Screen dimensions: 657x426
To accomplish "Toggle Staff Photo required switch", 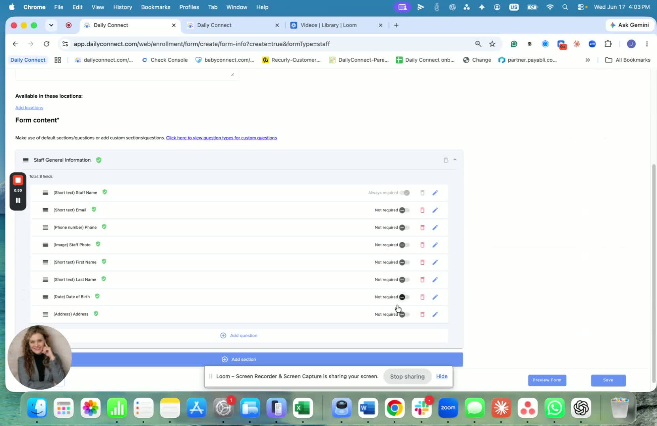I will point(404,245).
